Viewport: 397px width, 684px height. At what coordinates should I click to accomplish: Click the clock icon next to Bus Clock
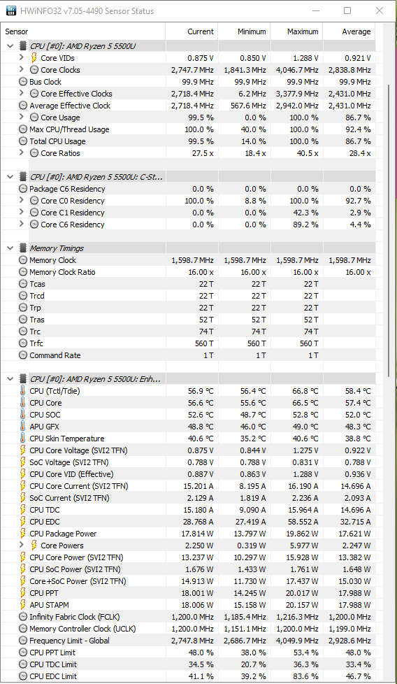23,82
